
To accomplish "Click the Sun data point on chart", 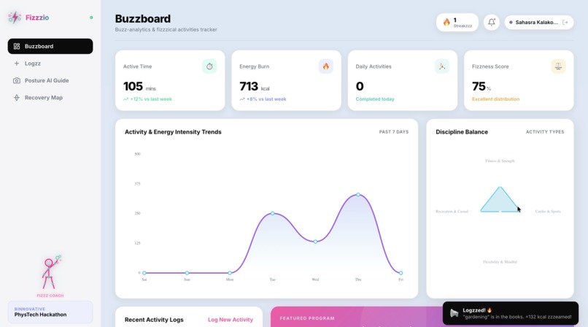I will pyautogui.click(x=187, y=273).
